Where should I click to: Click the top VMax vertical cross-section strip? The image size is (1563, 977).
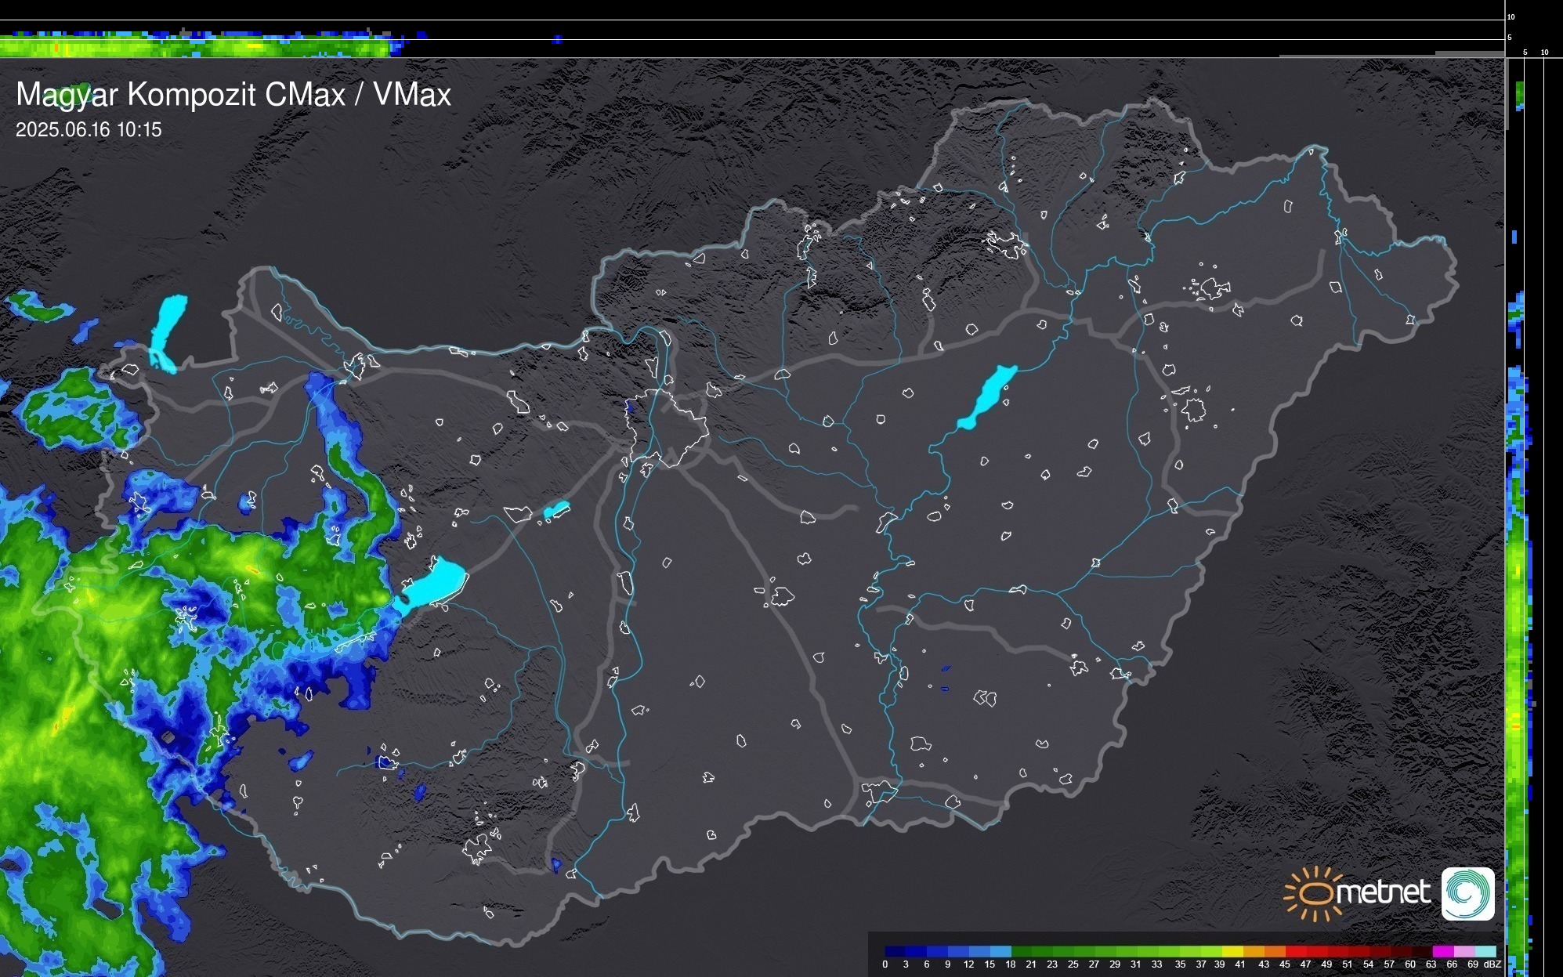pyautogui.click(x=196, y=44)
